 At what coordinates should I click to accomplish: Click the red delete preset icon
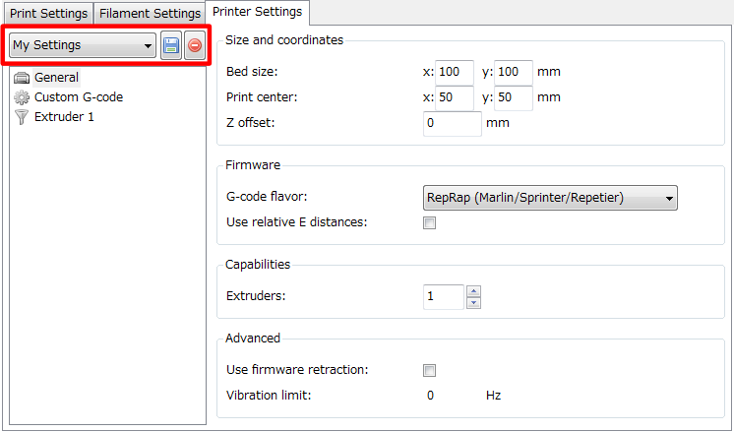(x=195, y=45)
